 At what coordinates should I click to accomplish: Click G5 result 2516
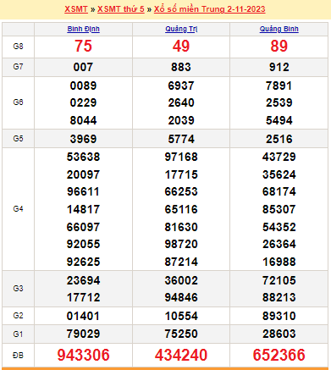pos(279,139)
